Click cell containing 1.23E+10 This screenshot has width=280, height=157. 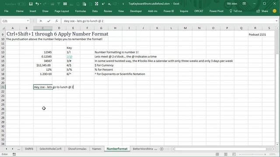[43, 74]
